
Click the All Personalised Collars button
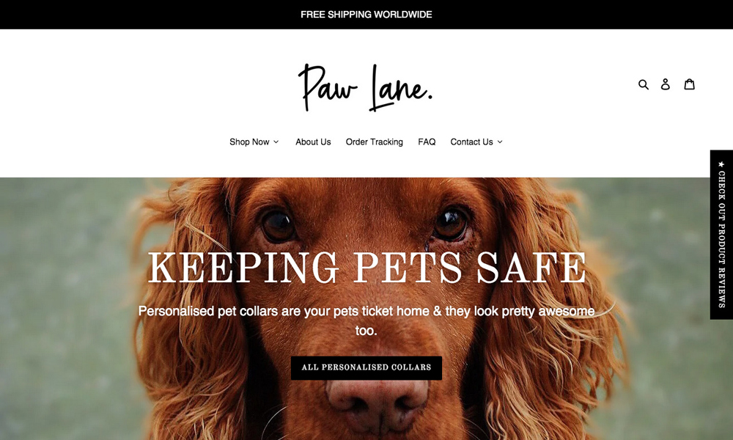click(366, 367)
